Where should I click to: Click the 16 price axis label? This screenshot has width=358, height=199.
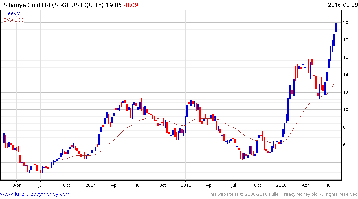(x=346, y=57)
